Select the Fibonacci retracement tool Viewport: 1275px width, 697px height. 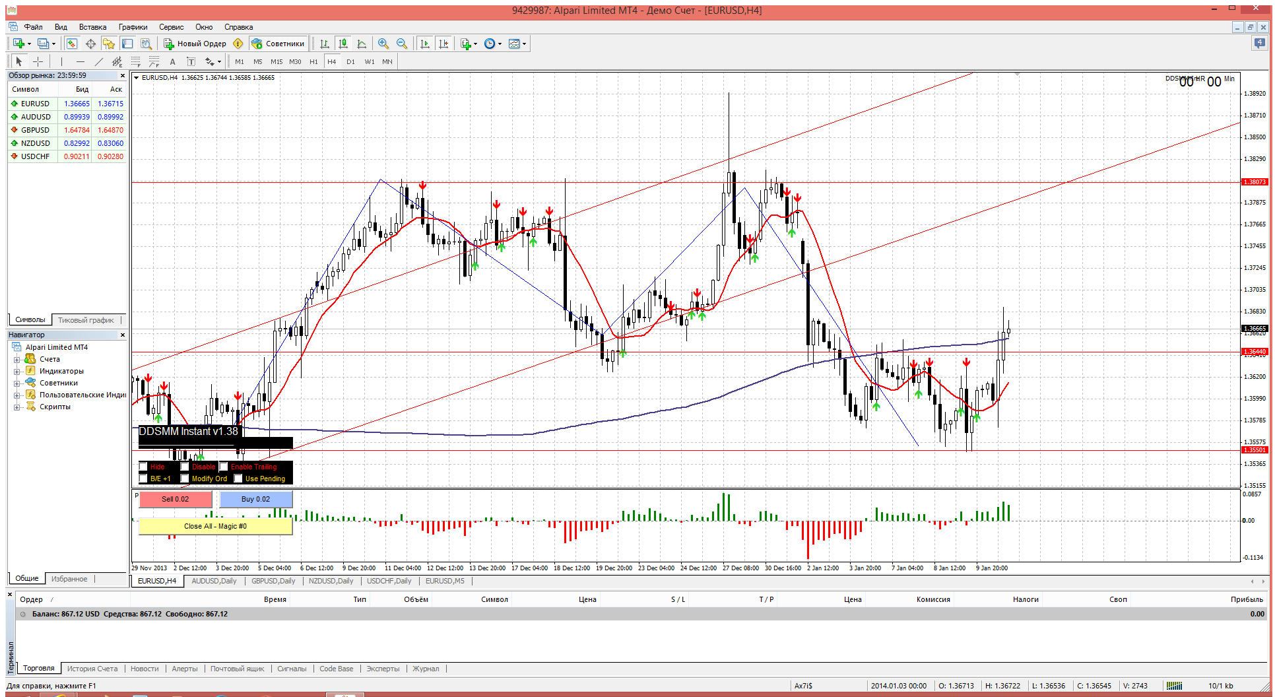(135, 61)
